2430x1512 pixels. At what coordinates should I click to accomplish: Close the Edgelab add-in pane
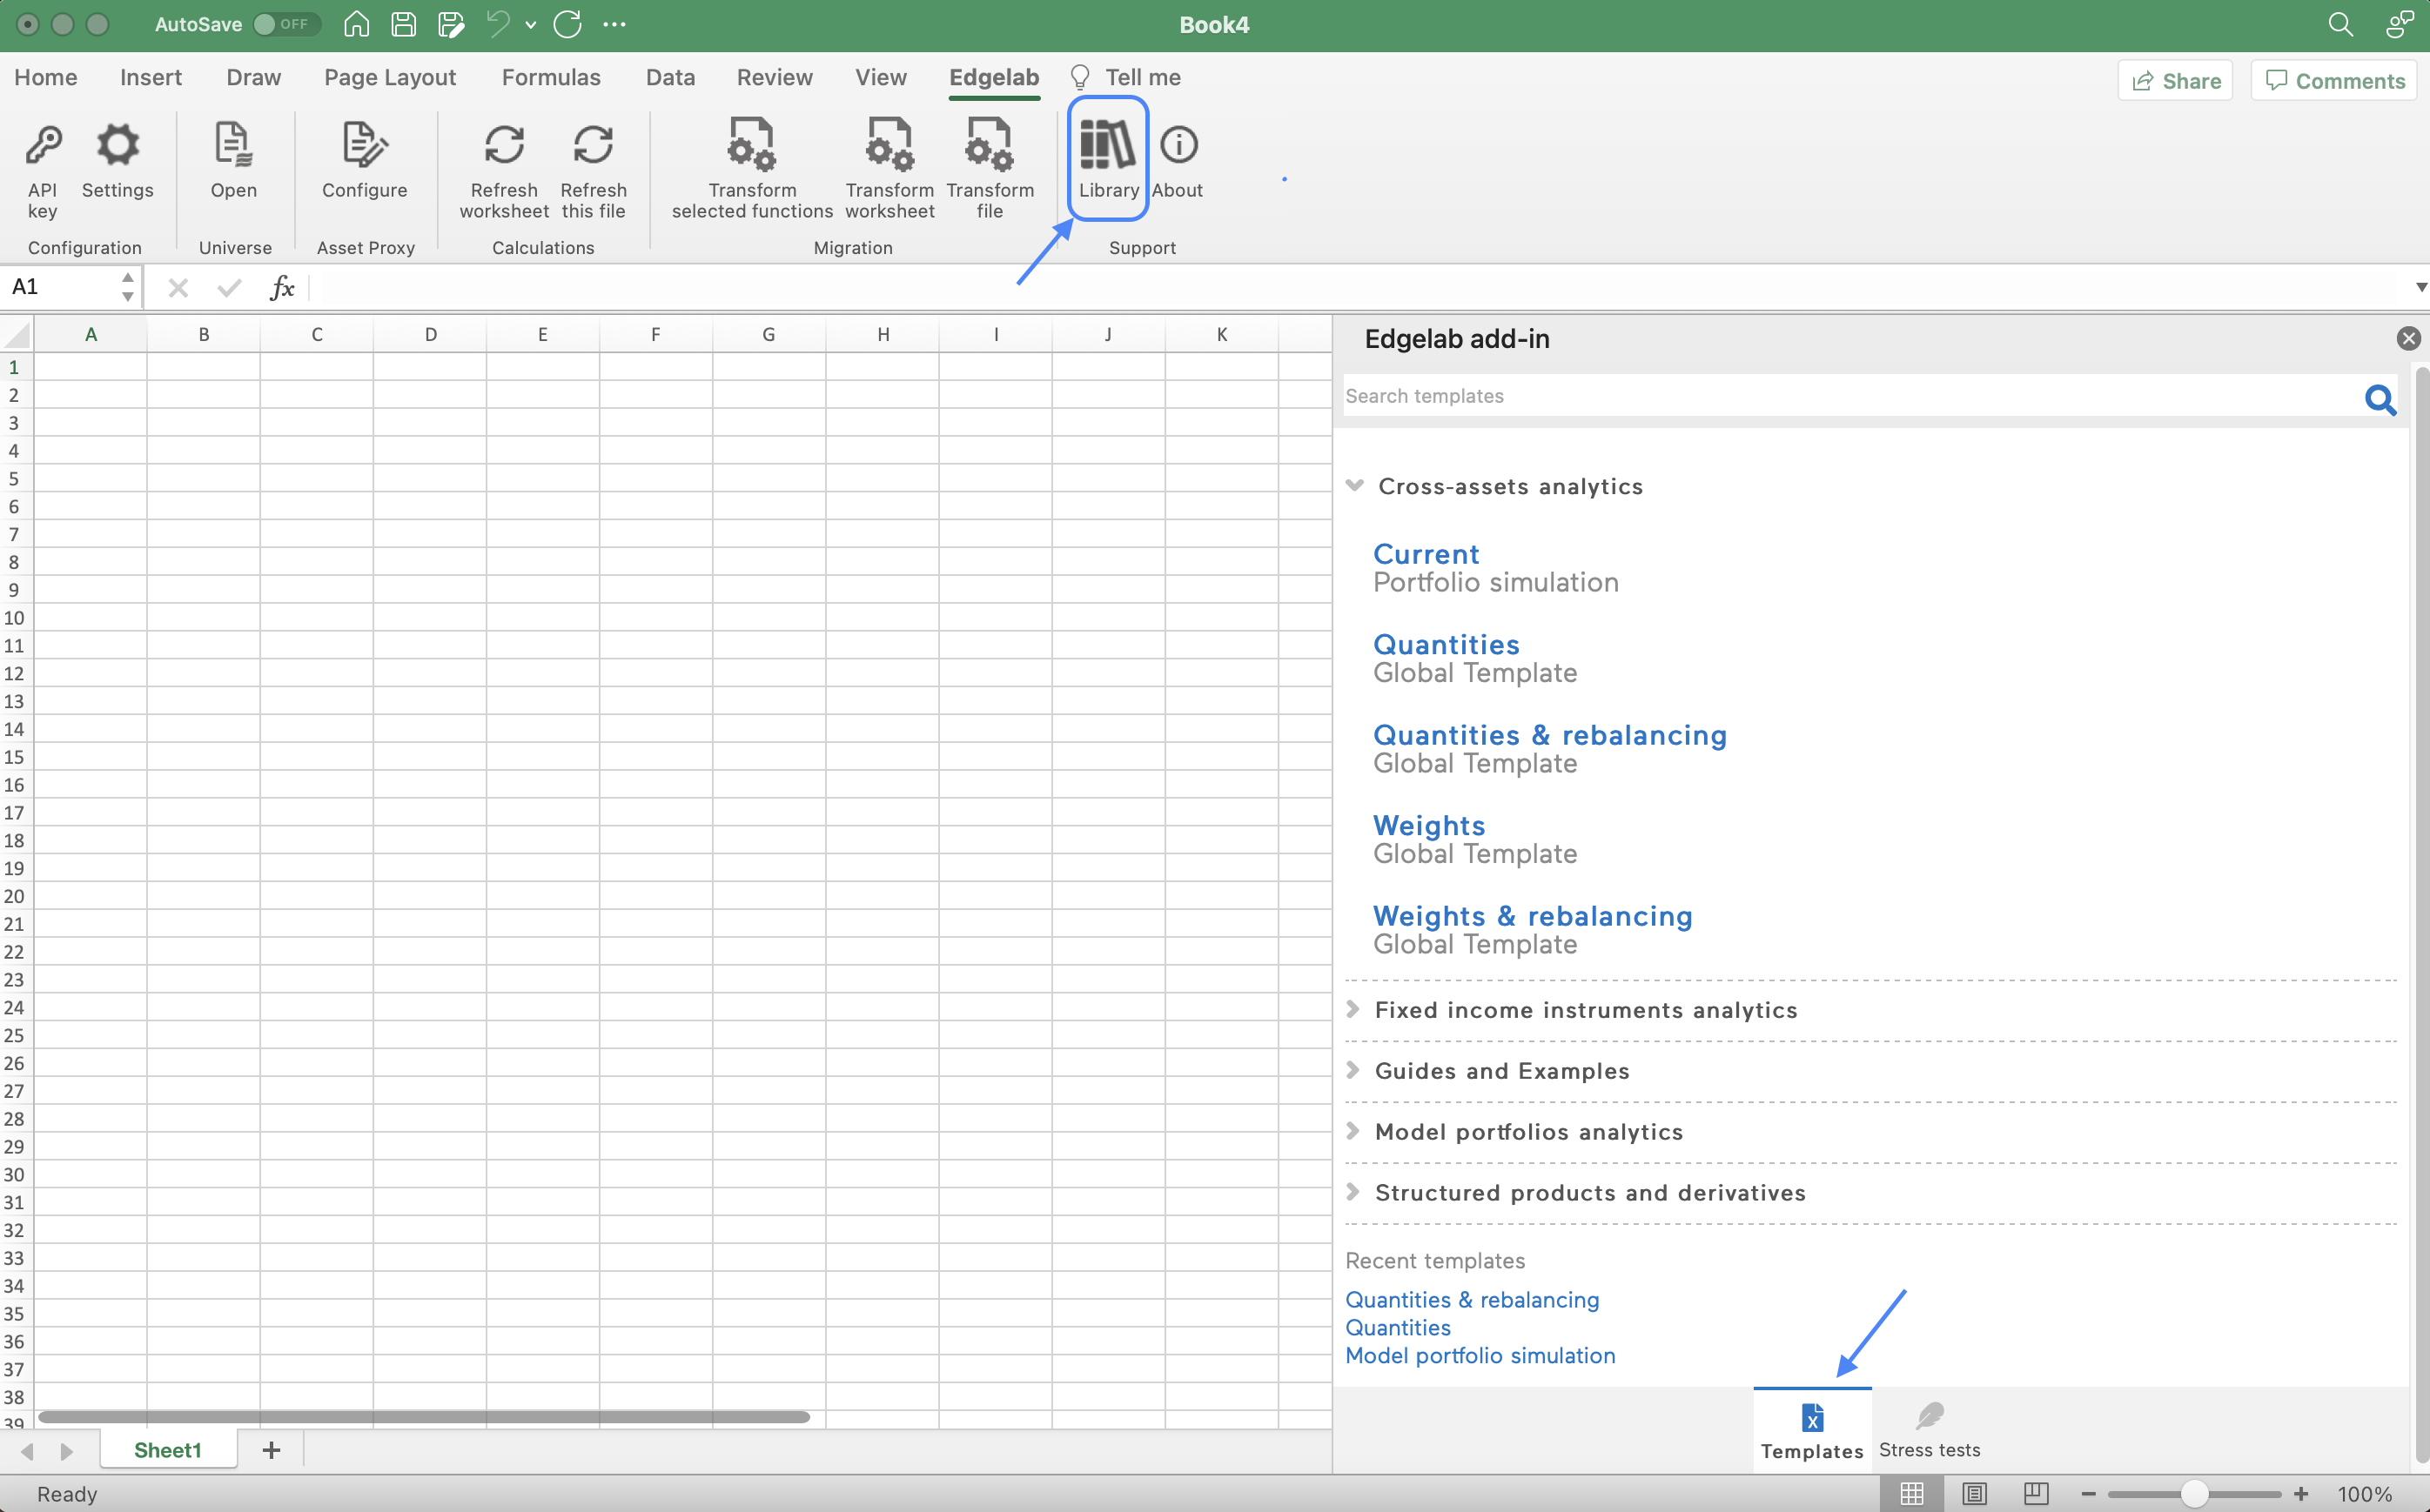(x=2408, y=339)
